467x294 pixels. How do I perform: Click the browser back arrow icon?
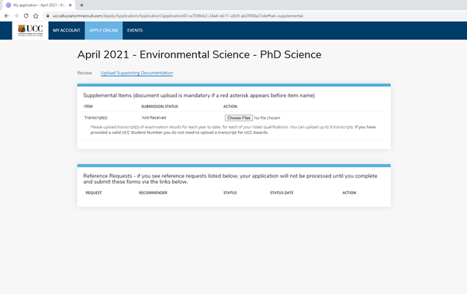coord(6,16)
